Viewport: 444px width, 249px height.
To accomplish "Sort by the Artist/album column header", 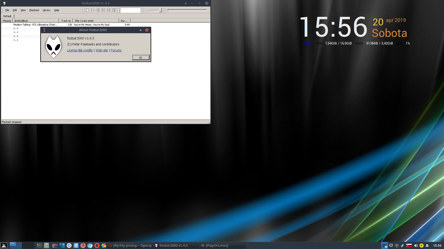I will click(x=36, y=21).
